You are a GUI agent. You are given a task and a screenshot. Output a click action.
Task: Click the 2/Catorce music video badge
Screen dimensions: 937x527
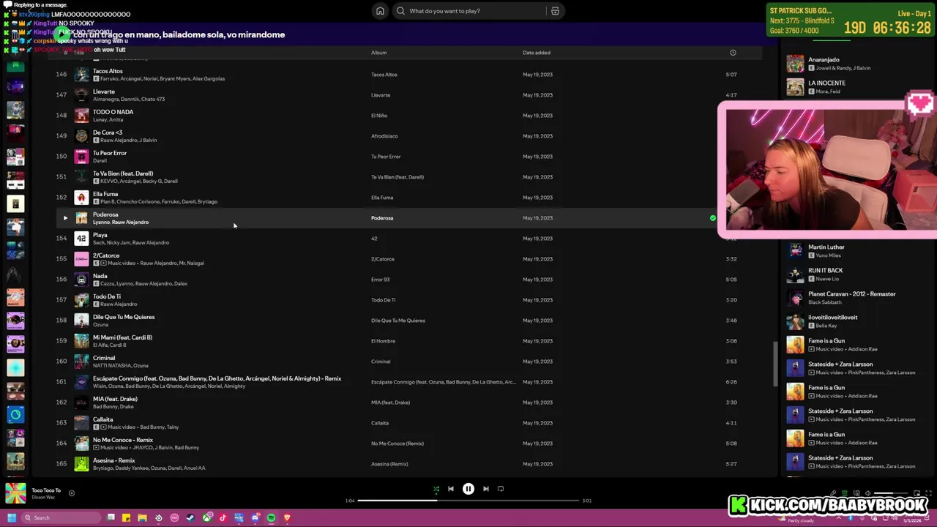[103, 263]
